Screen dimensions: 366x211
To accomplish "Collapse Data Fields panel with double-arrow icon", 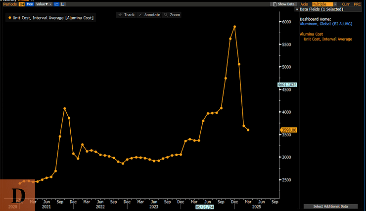I will [x=297, y=9].
